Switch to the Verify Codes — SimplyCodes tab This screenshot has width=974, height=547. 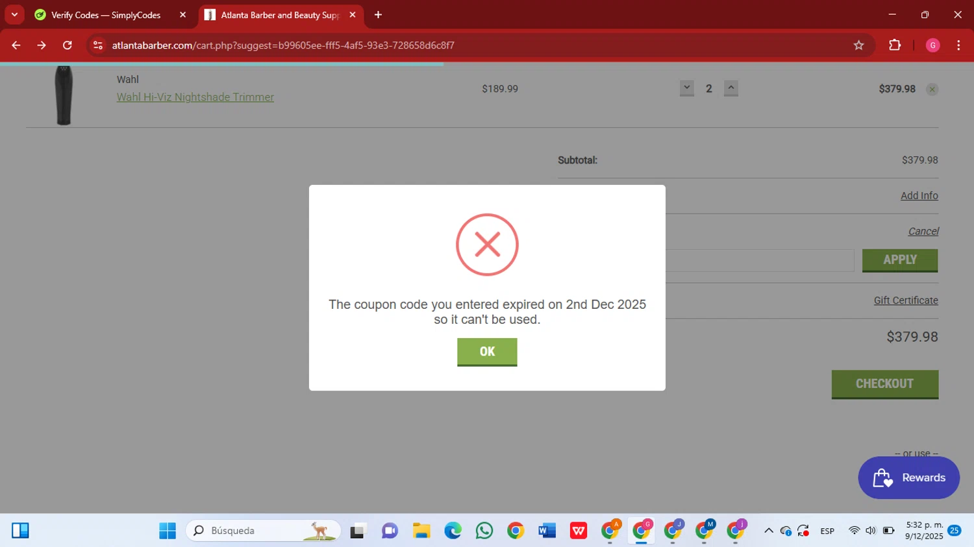[x=106, y=15]
